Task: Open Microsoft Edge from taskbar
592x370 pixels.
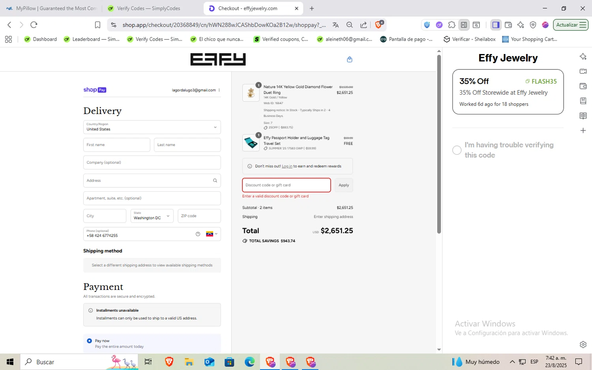Action: tap(249, 362)
